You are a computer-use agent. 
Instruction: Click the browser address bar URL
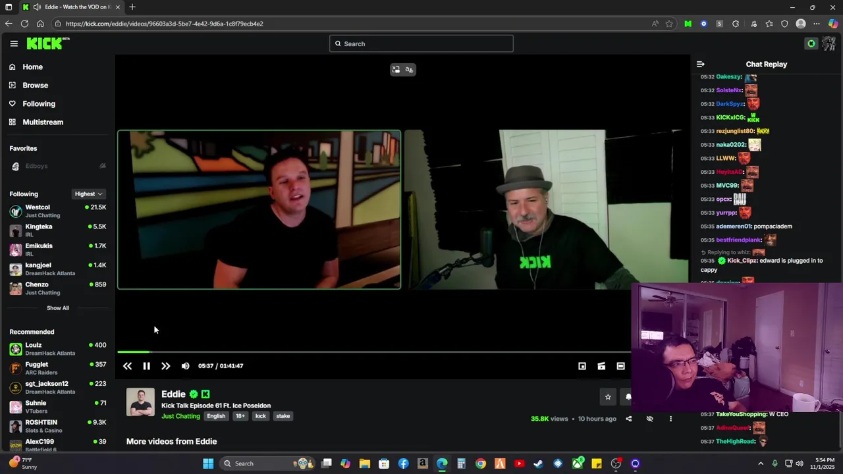click(x=164, y=24)
